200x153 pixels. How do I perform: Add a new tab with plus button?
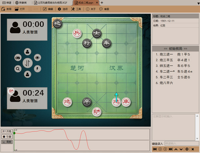(x=102, y=3)
